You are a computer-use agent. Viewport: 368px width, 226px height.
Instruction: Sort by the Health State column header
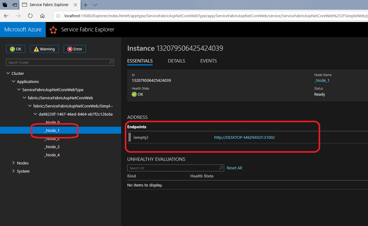tap(202, 176)
